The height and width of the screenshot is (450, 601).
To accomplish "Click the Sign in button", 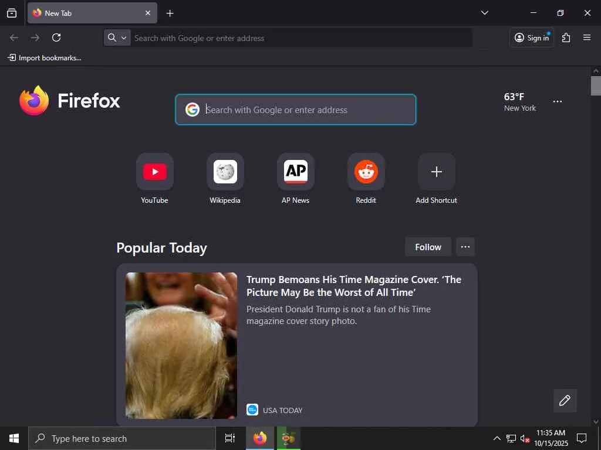I will coord(532,37).
